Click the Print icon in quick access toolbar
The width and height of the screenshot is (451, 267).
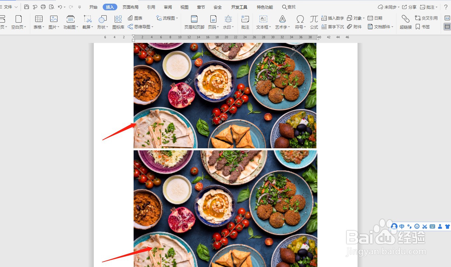coord(43,7)
